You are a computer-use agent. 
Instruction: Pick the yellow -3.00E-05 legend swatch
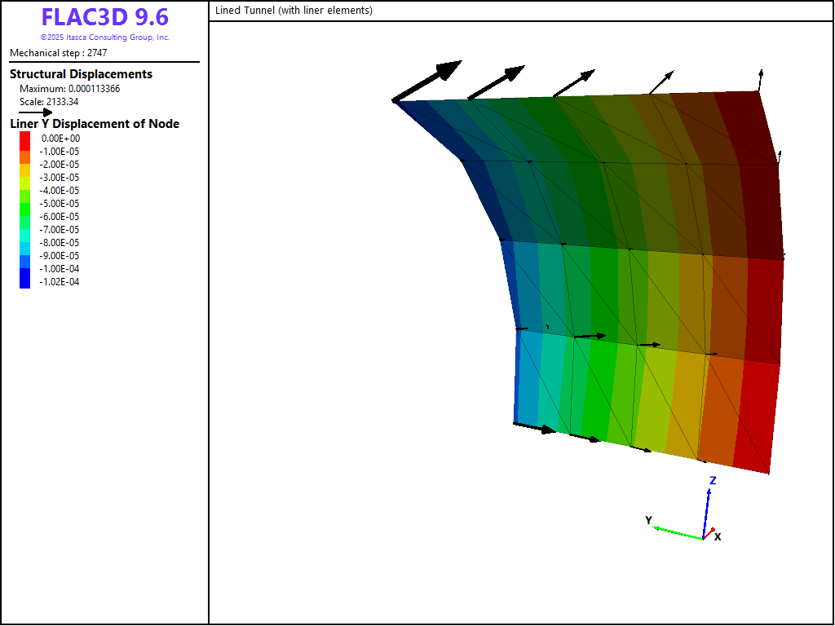tap(24, 178)
